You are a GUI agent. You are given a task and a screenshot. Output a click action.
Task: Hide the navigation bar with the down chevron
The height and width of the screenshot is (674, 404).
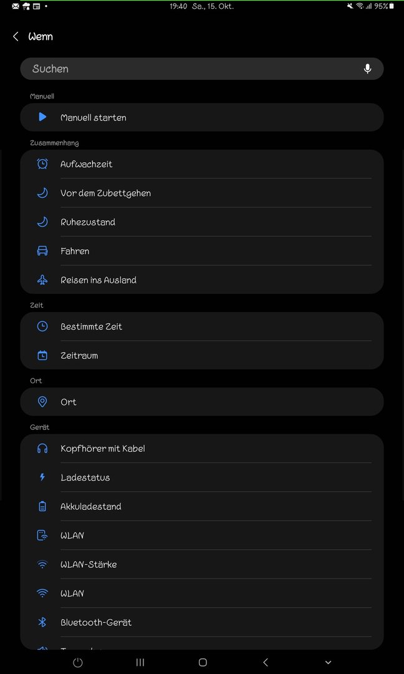click(x=328, y=662)
